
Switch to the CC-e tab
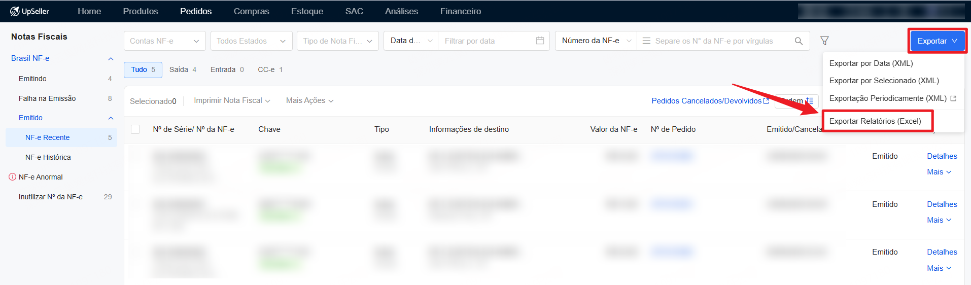[x=270, y=70]
